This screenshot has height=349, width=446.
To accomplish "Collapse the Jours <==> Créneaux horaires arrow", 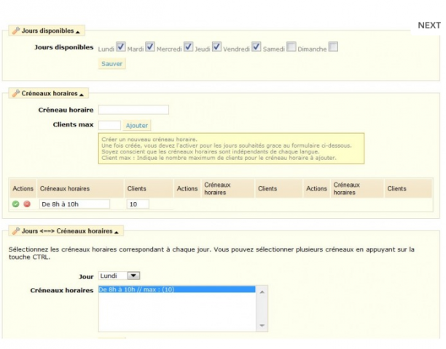I will [x=117, y=232].
